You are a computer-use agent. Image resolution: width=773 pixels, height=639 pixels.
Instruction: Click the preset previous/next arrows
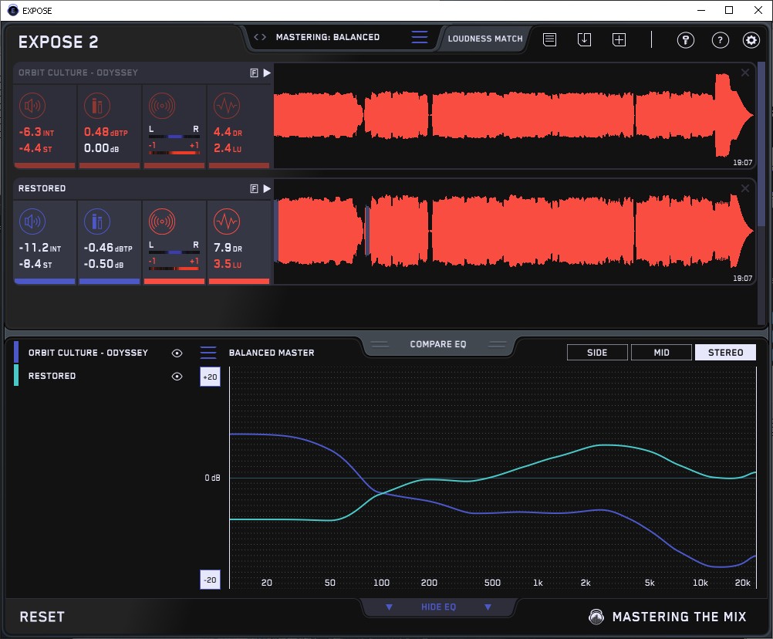[x=260, y=37]
